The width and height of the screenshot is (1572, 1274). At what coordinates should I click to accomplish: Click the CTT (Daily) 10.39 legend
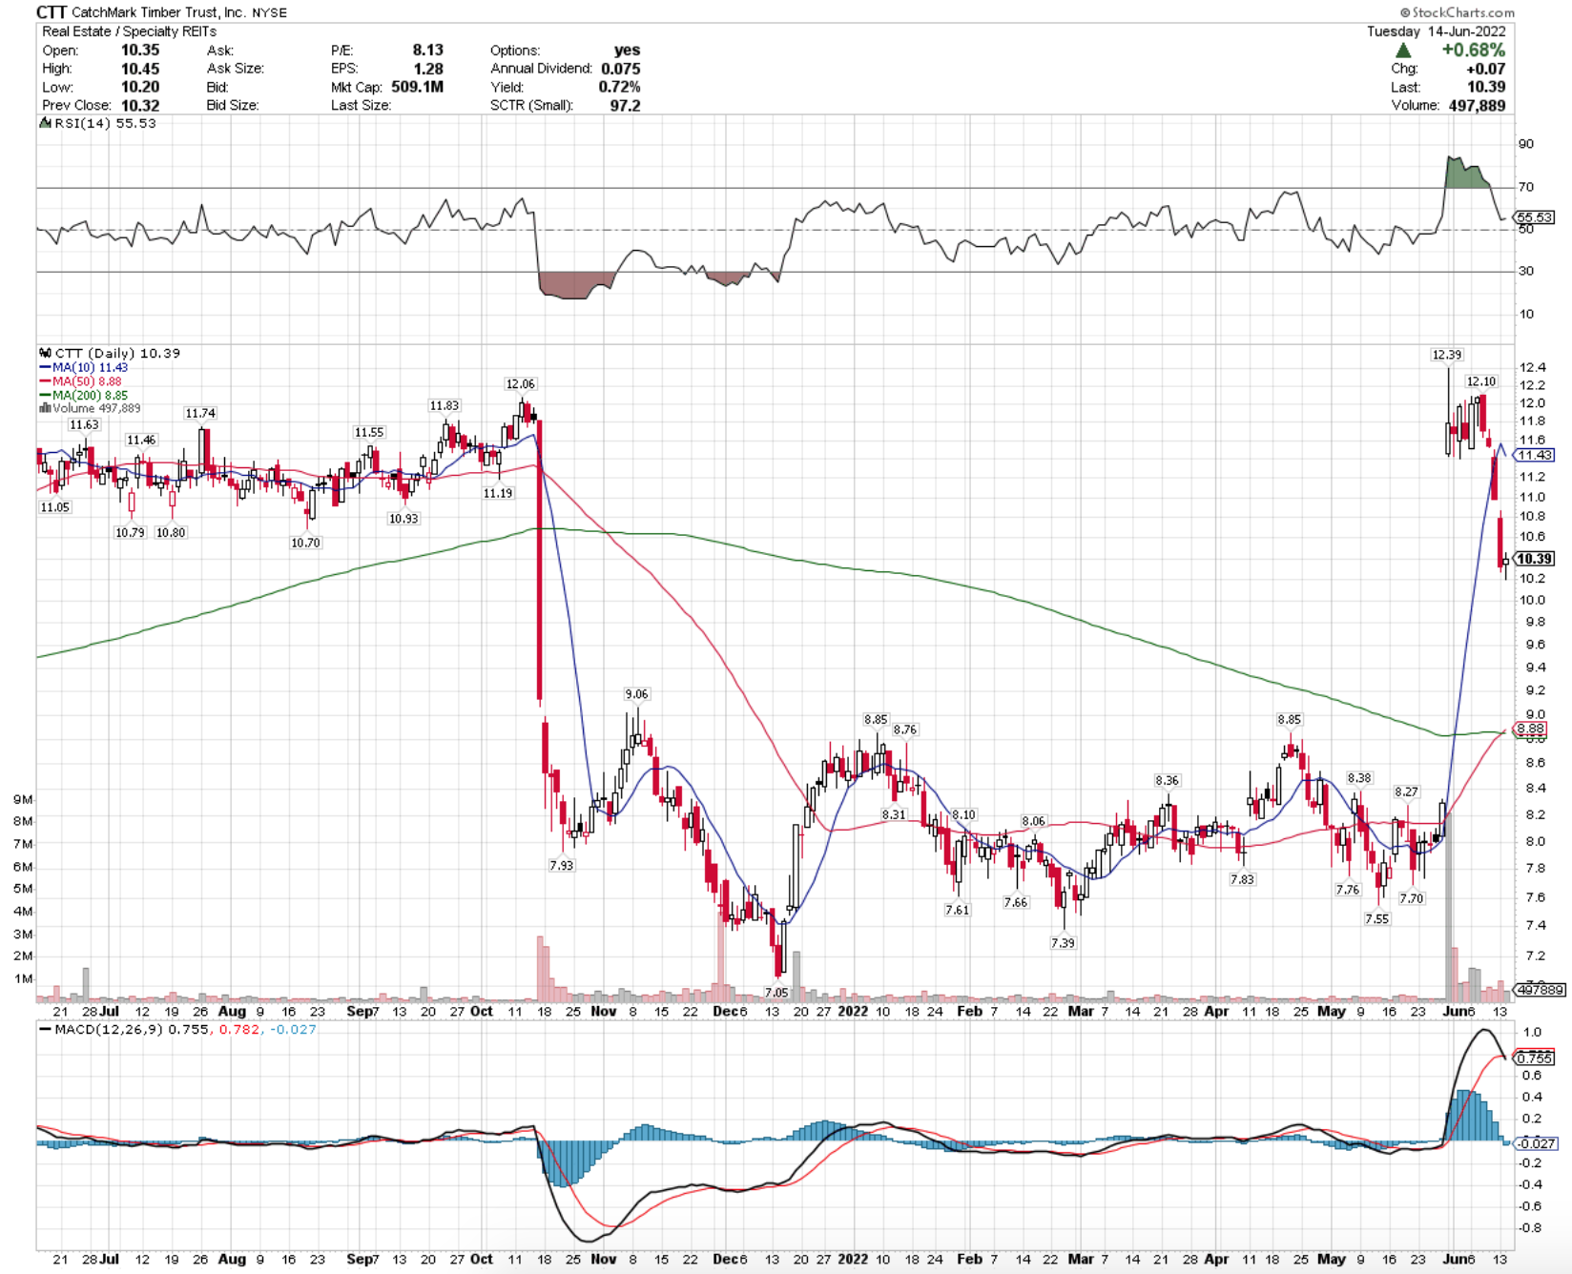click(117, 353)
